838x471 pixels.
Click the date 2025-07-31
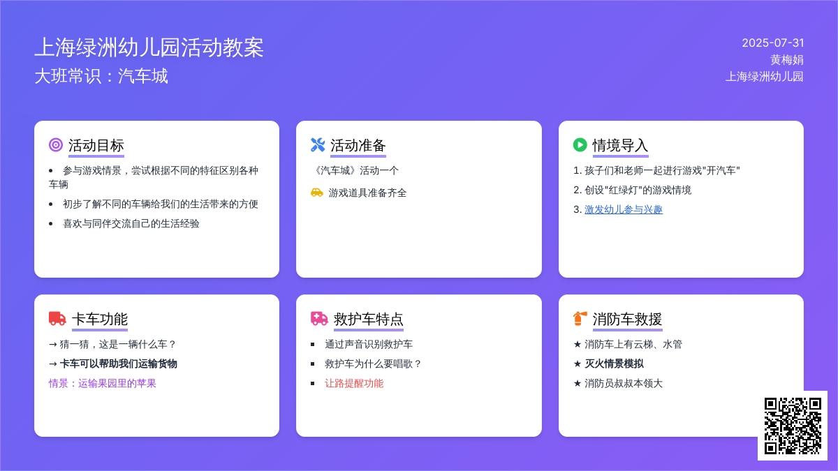(773, 43)
